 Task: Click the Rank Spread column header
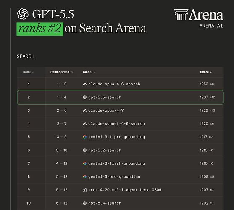tap(60, 72)
